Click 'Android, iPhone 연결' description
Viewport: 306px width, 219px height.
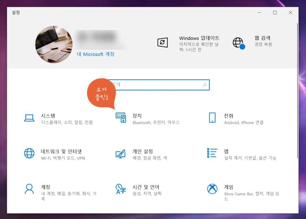tap(244, 122)
